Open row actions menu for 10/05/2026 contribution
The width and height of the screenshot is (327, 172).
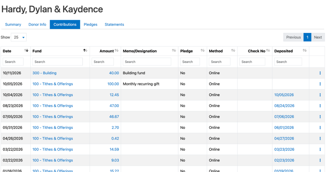320,84
